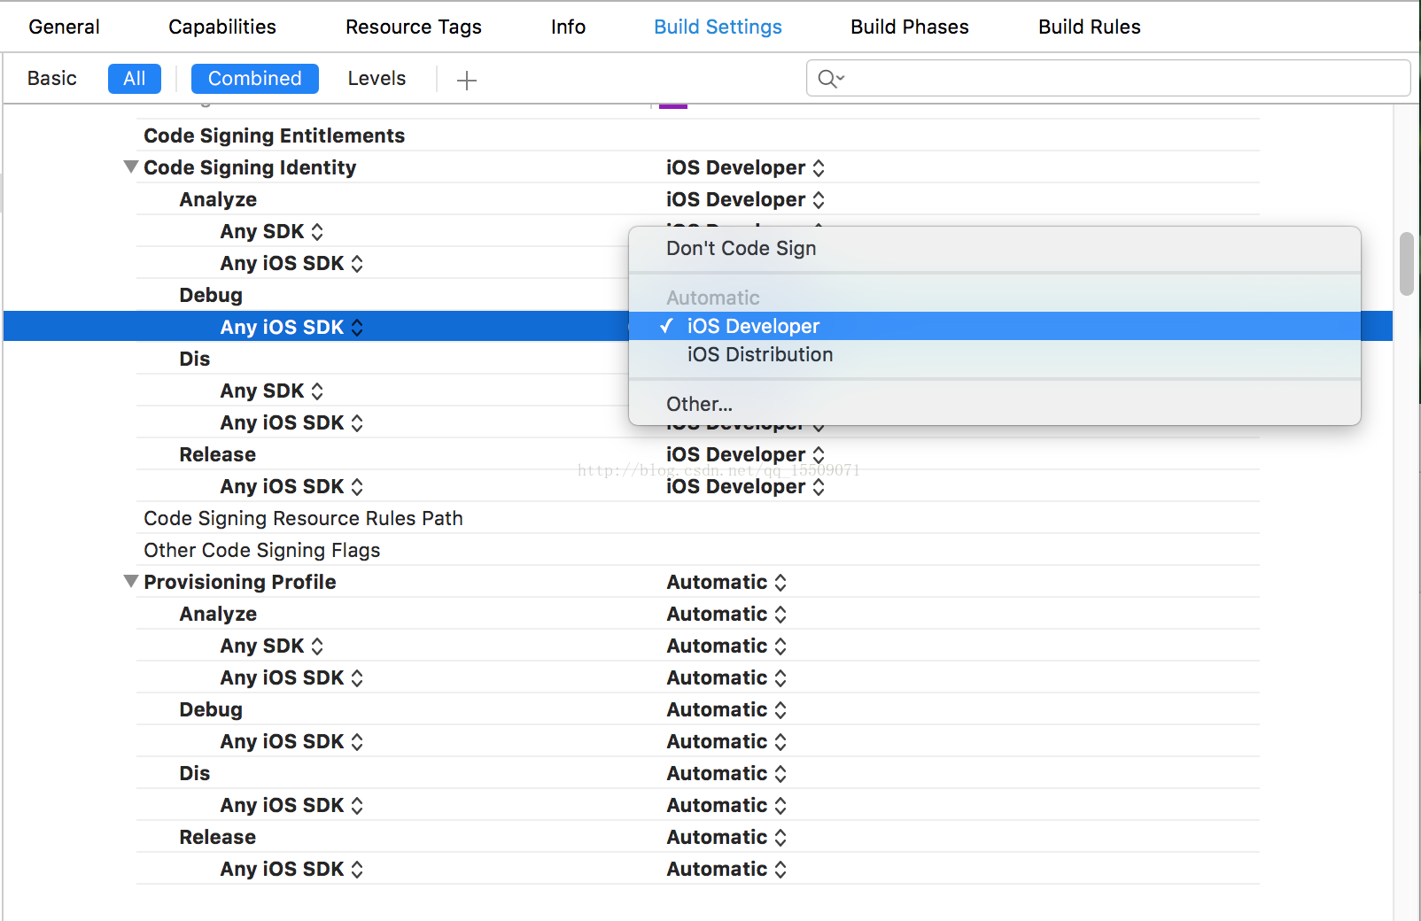Select the Release row under Code Signing Identity
Screen dimensions: 1421x921
click(698, 454)
